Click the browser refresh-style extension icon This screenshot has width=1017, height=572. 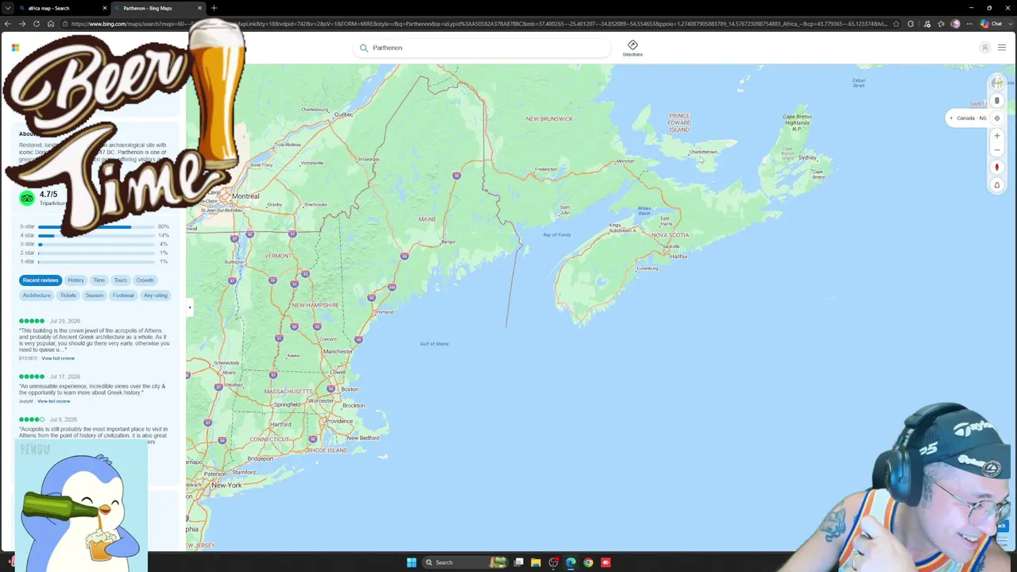911,24
